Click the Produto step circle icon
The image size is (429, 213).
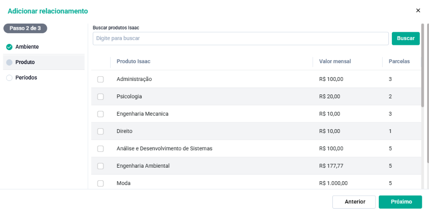point(9,62)
